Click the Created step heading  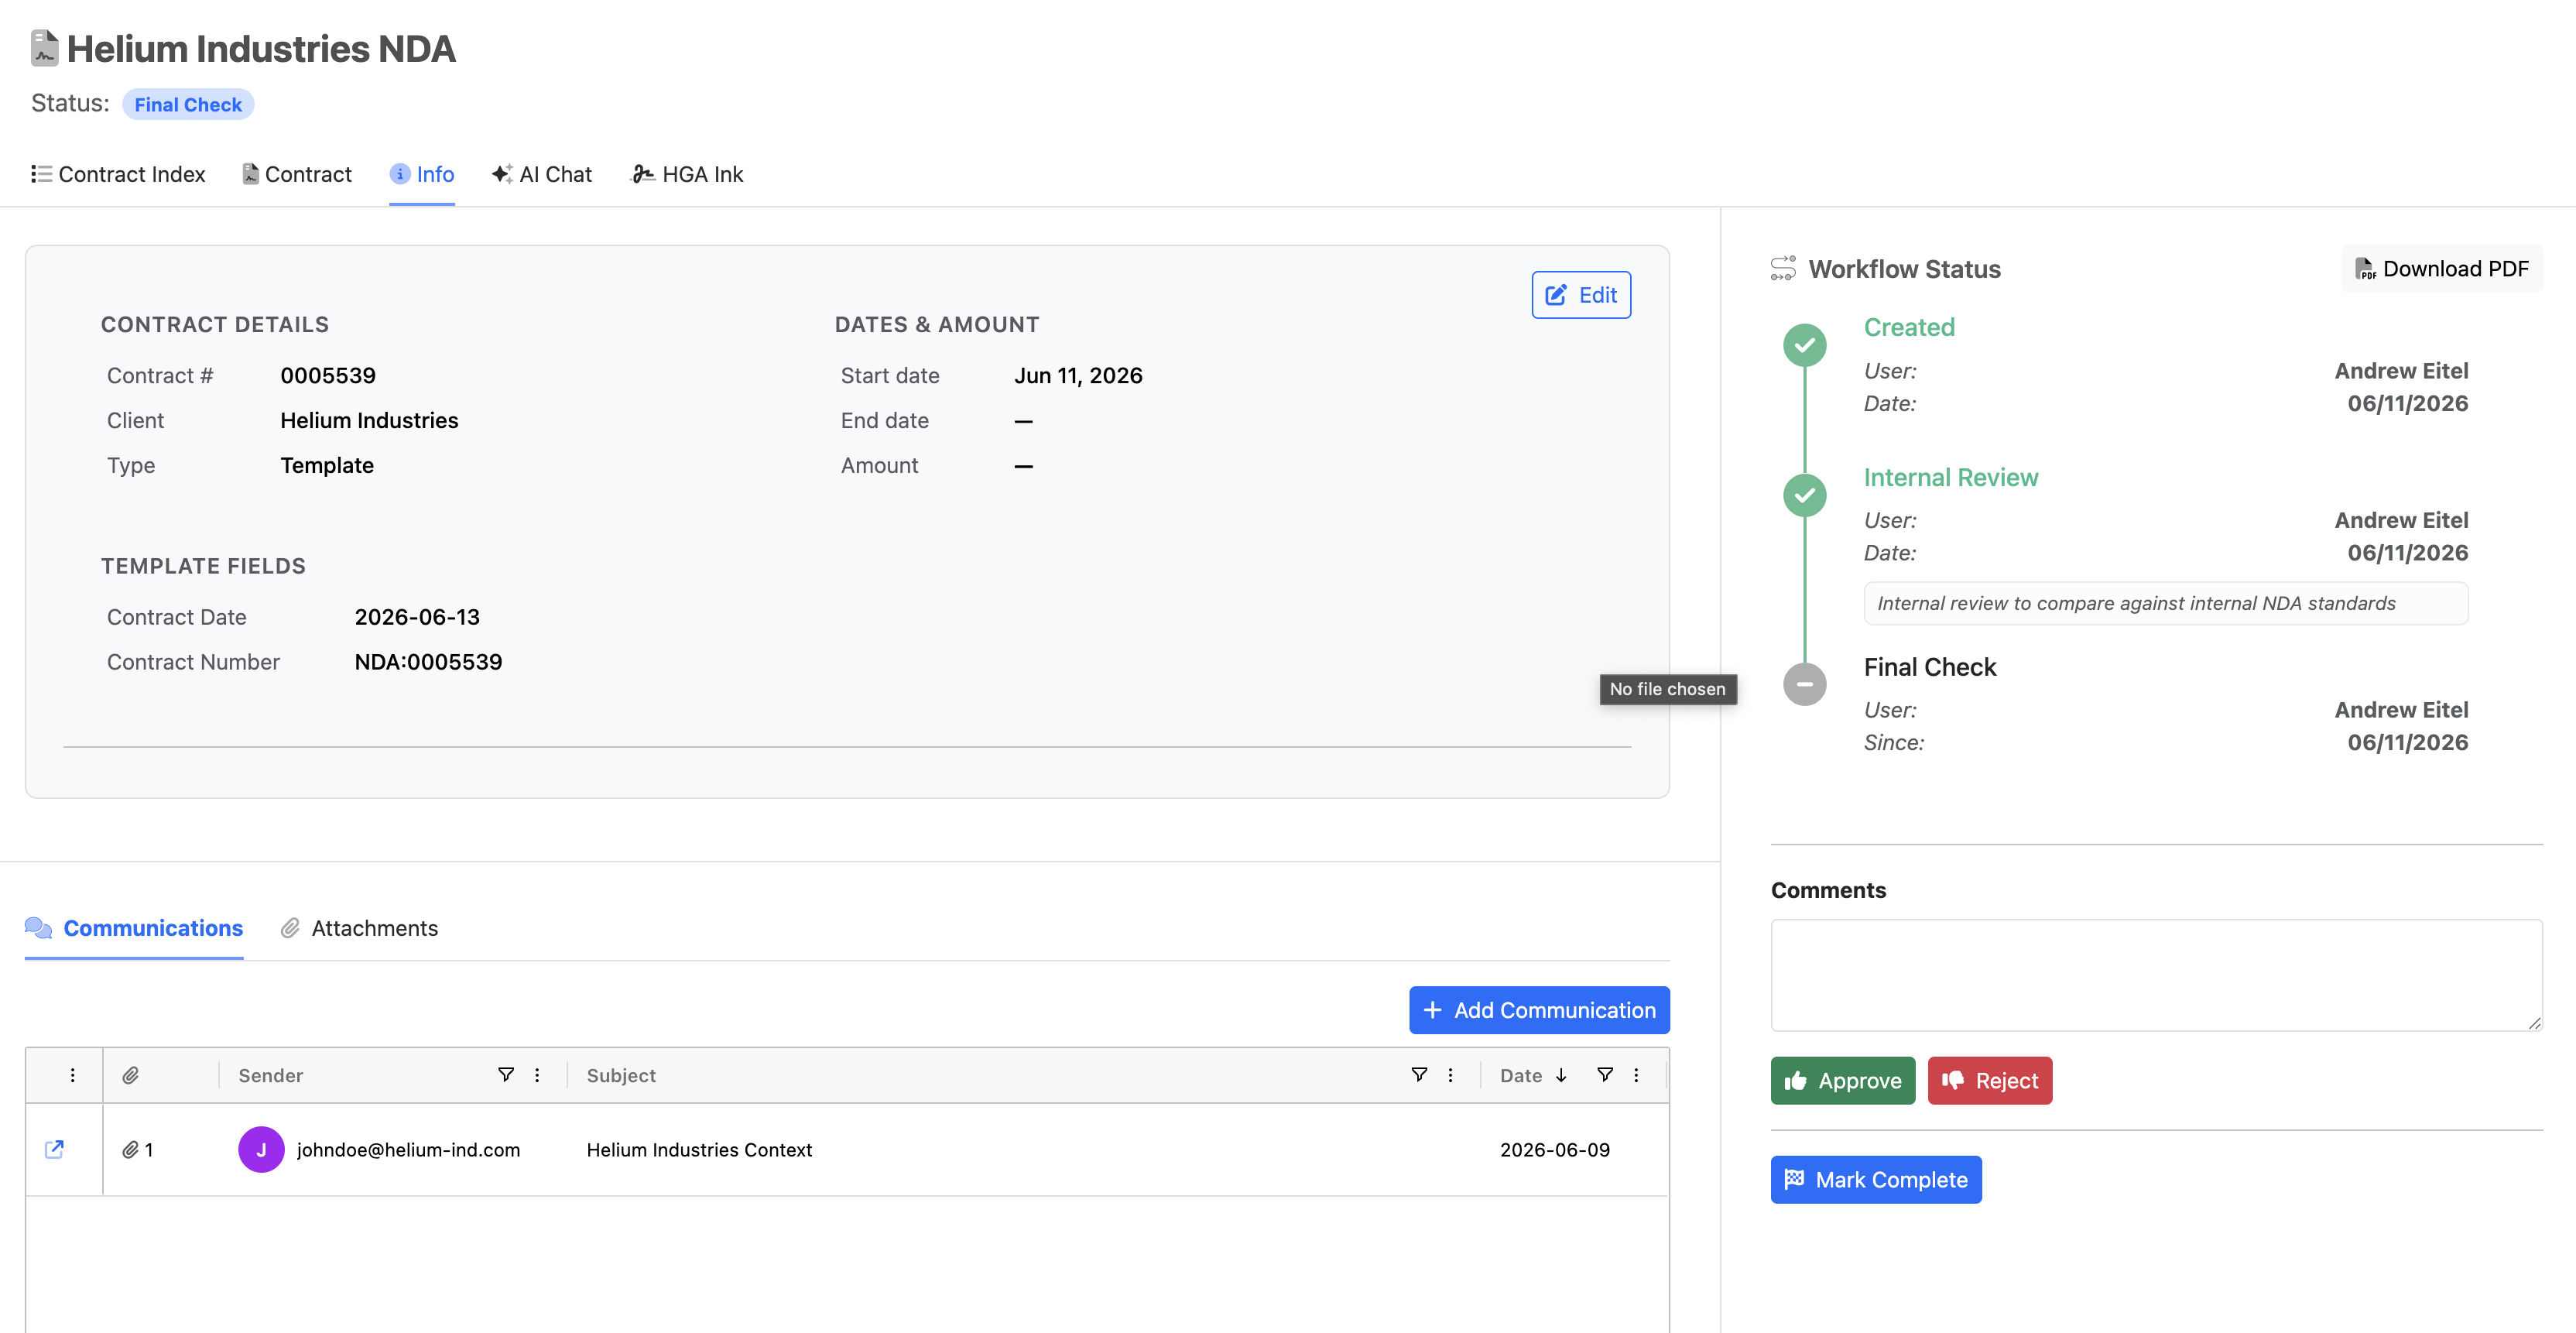pos(1908,327)
